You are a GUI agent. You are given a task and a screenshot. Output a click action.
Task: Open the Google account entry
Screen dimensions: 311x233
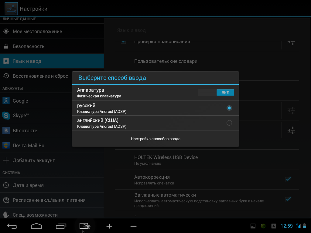20,101
